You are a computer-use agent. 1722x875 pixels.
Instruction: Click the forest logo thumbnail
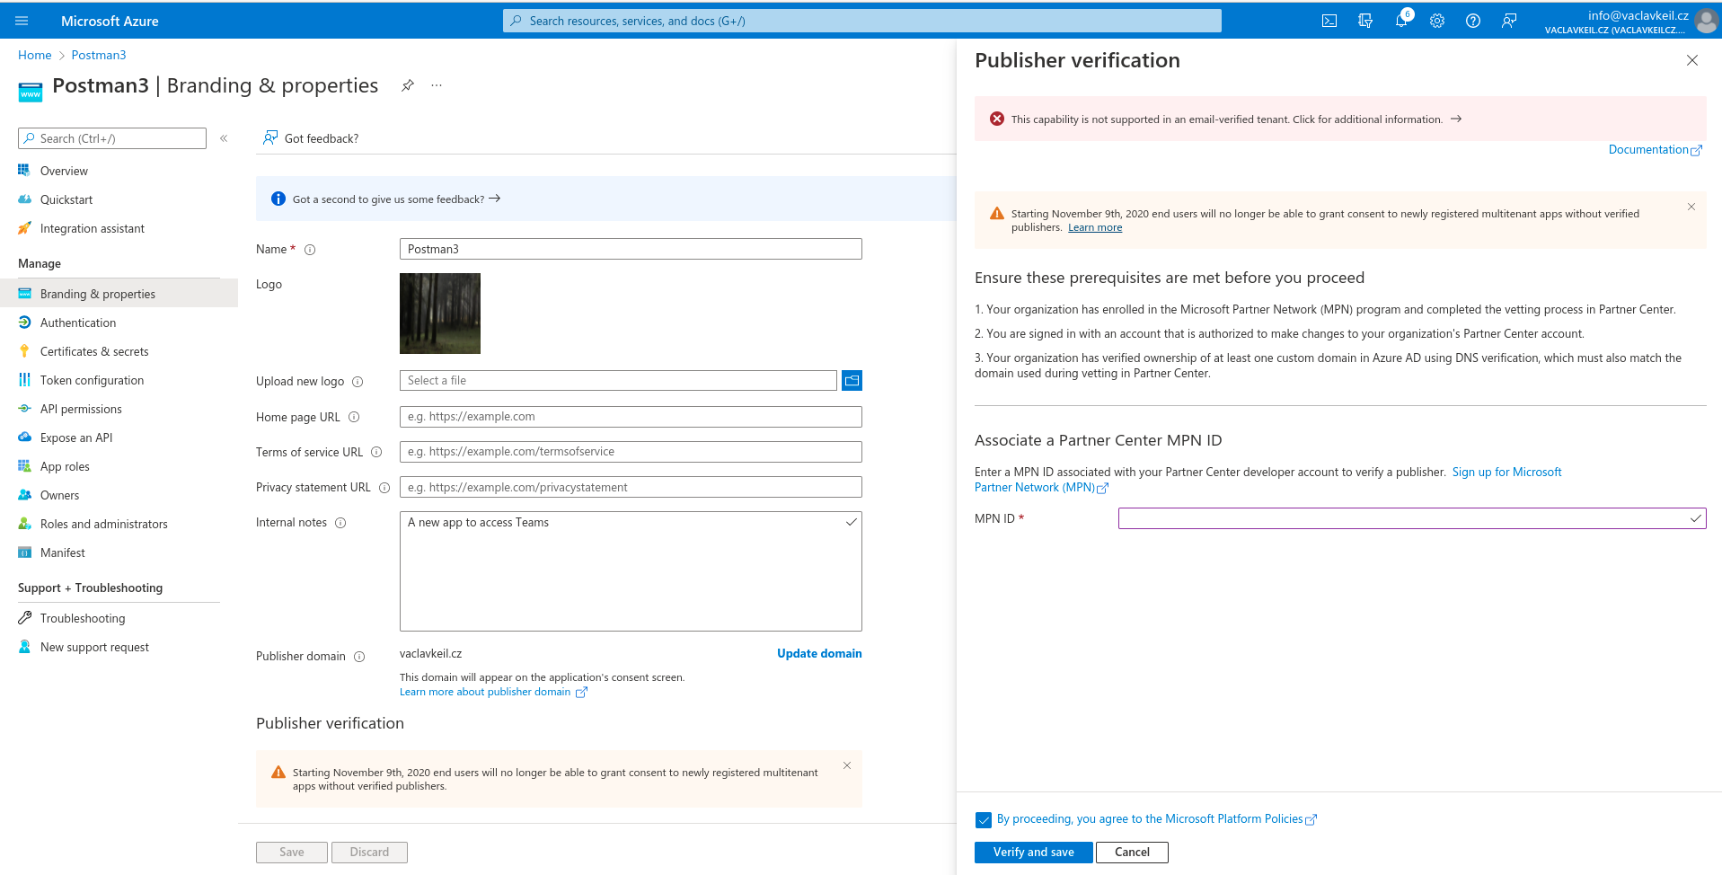[440, 314]
